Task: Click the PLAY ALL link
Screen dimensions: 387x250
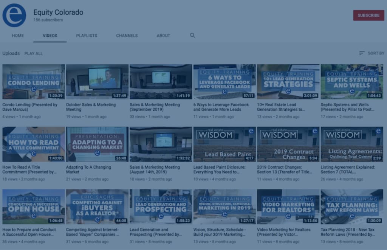Action: pyautogui.click(x=33, y=53)
